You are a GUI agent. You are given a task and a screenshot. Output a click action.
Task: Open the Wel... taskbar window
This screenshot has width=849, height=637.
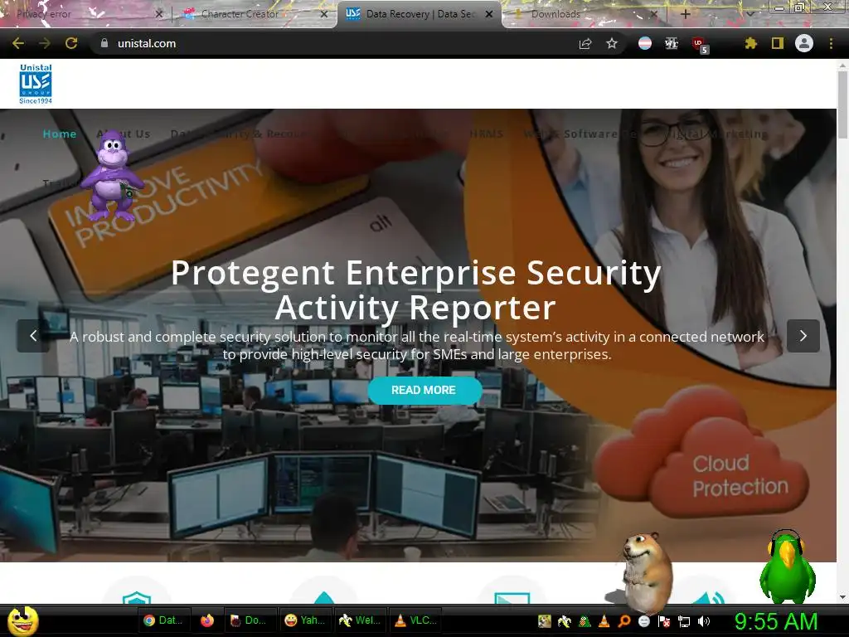[x=360, y=620]
